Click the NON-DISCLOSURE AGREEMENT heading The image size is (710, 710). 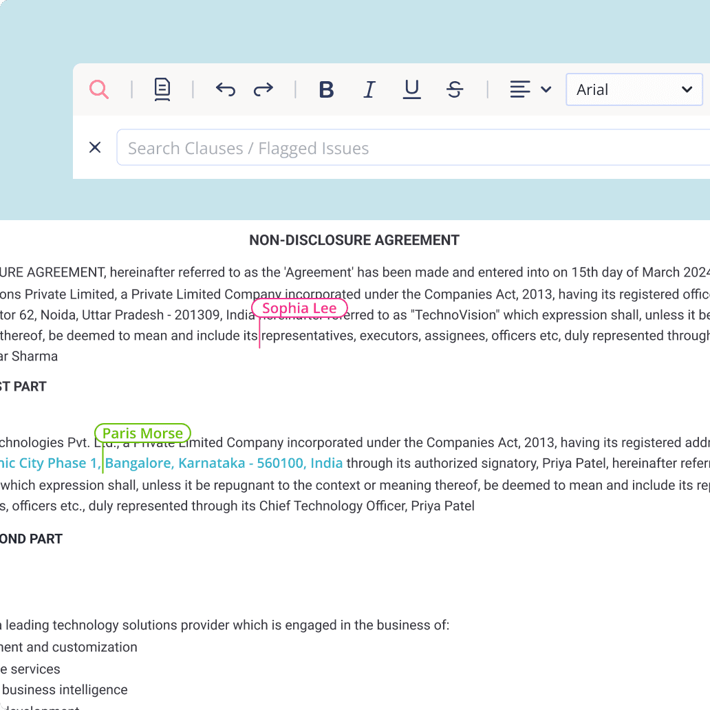[354, 240]
